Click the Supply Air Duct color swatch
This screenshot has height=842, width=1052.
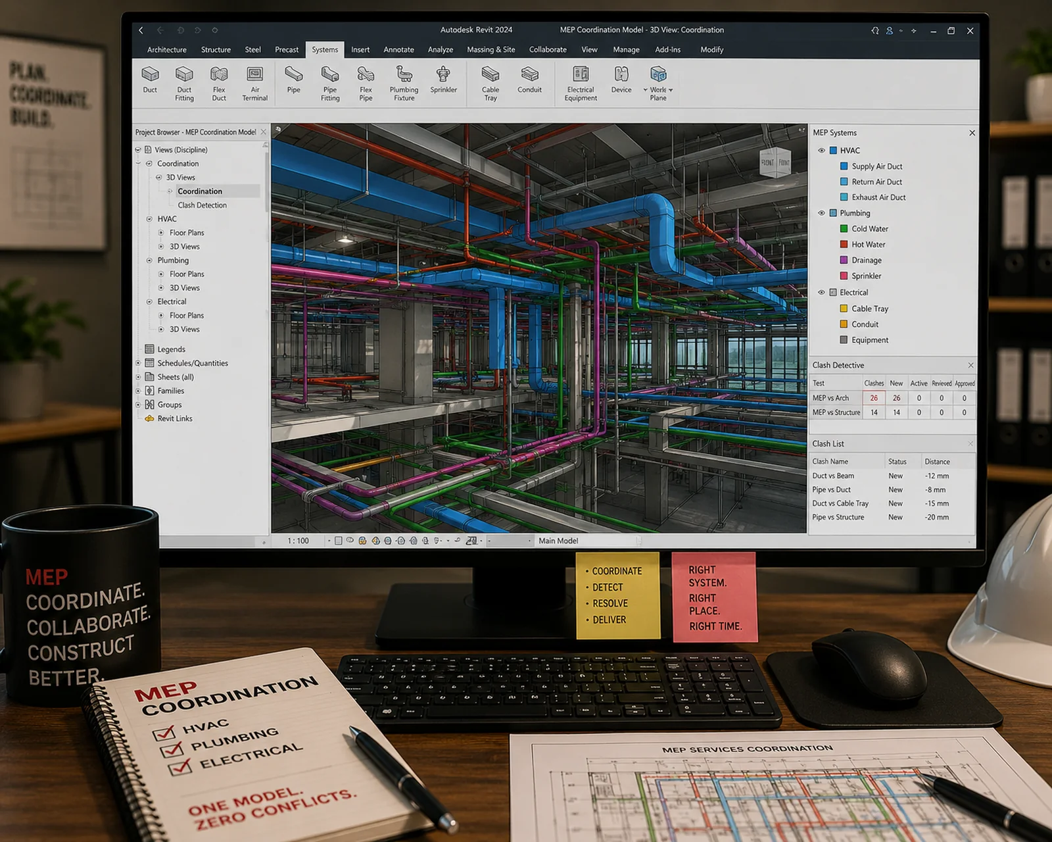click(x=844, y=166)
